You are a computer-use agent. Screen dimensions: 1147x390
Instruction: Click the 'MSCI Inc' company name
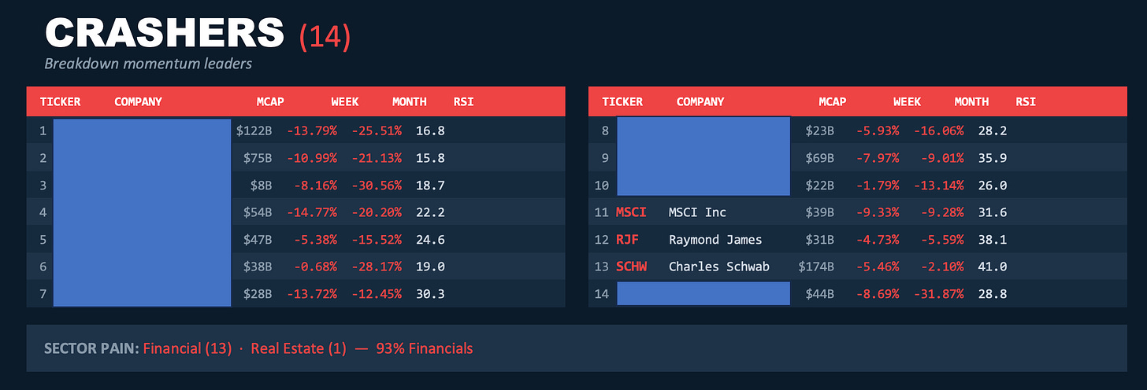[x=697, y=212]
